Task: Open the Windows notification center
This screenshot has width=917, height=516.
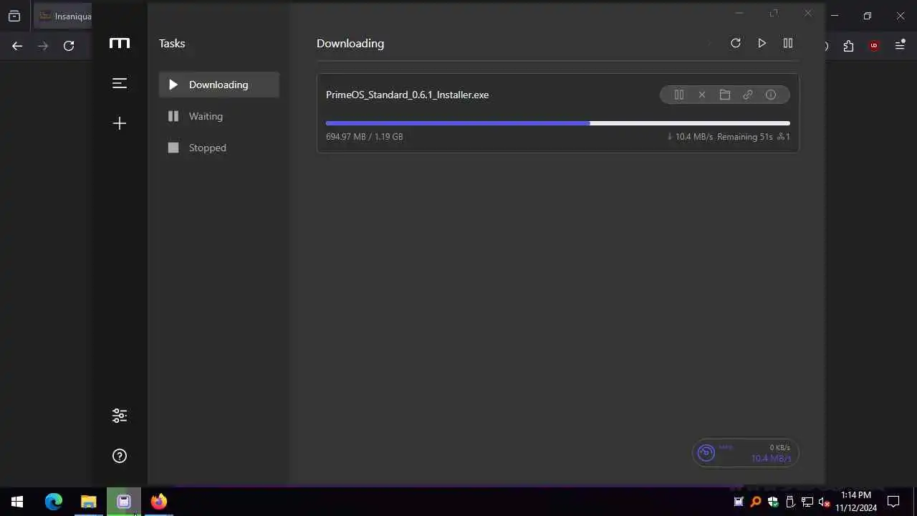Action: coord(893,502)
